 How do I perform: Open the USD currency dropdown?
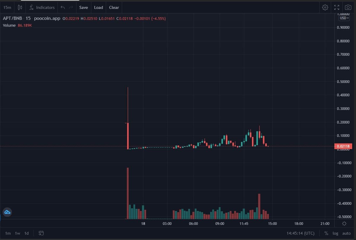click(343, 18)
